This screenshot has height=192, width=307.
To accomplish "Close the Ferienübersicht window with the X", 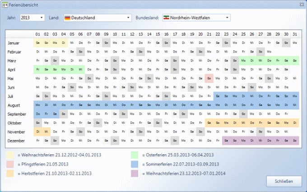I will tap(302, 4).
